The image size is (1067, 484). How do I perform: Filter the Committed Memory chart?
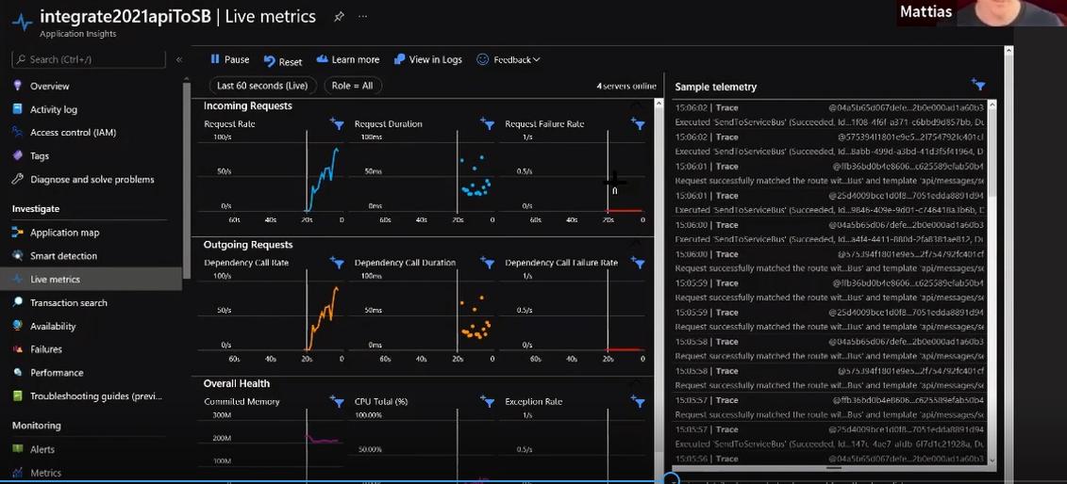[338, 401]
